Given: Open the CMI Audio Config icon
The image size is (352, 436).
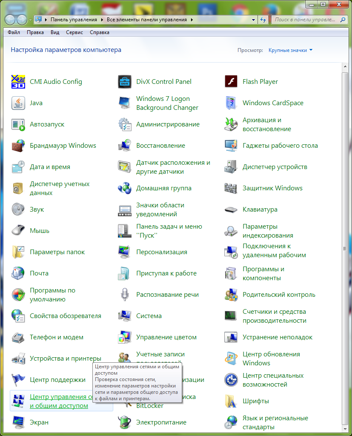Looking at the screenshot, I should coord(18,82).
